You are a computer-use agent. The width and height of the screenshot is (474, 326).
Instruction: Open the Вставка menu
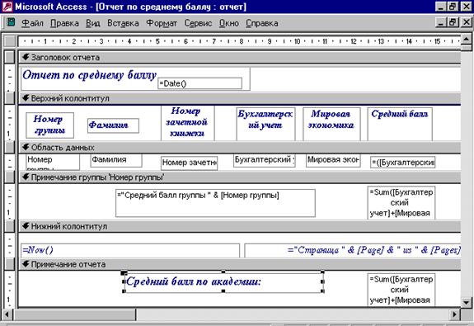[123, 23]
